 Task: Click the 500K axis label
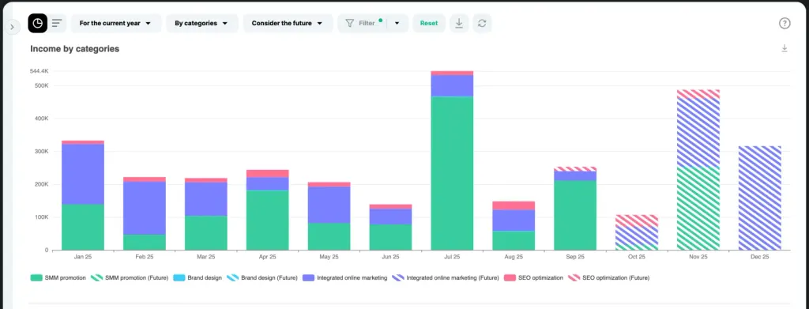point(42,85)
